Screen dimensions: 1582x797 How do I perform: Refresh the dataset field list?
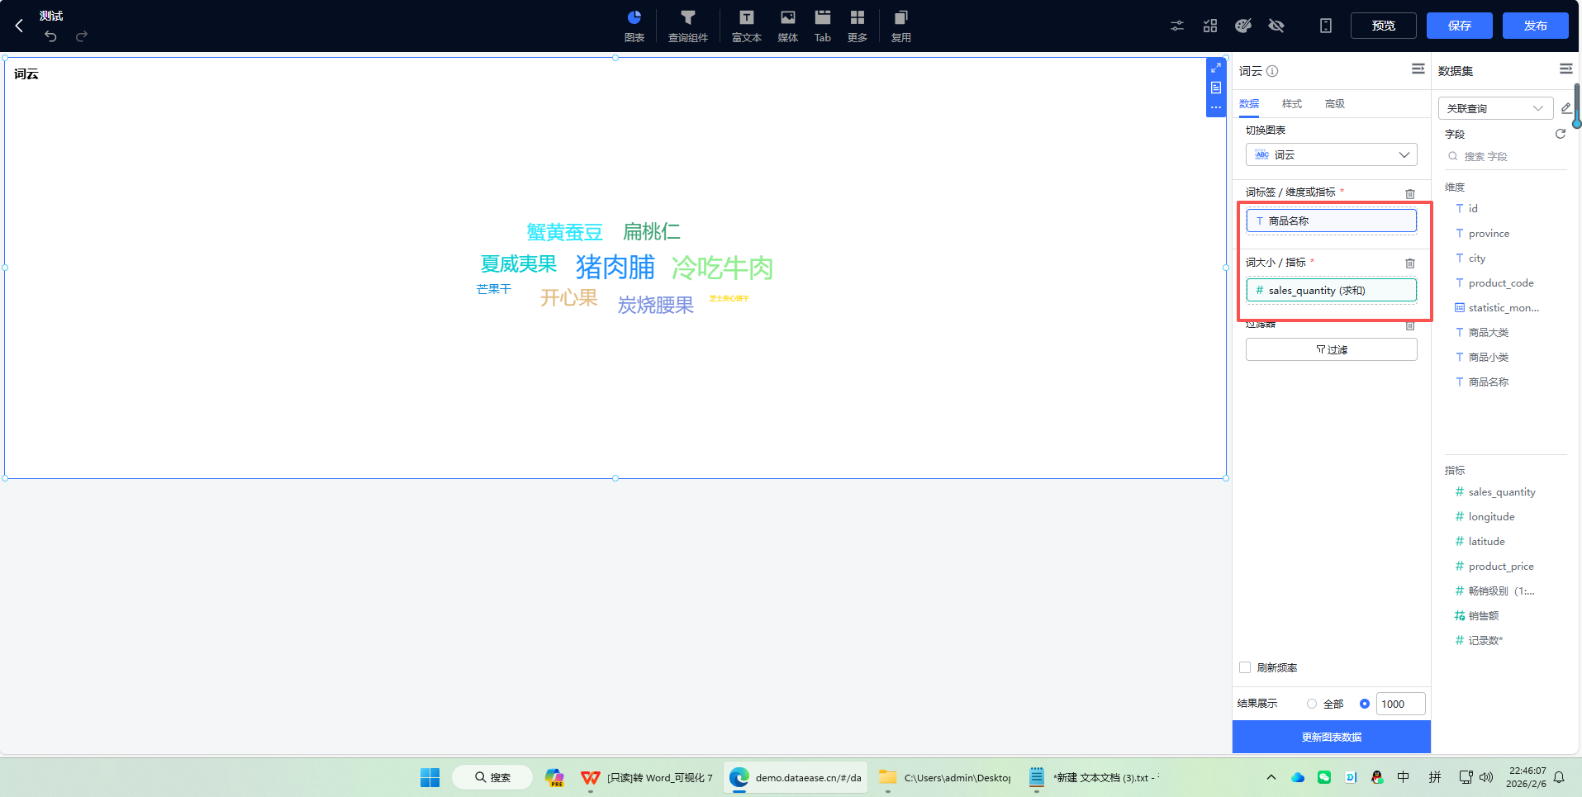point(1560,134)
